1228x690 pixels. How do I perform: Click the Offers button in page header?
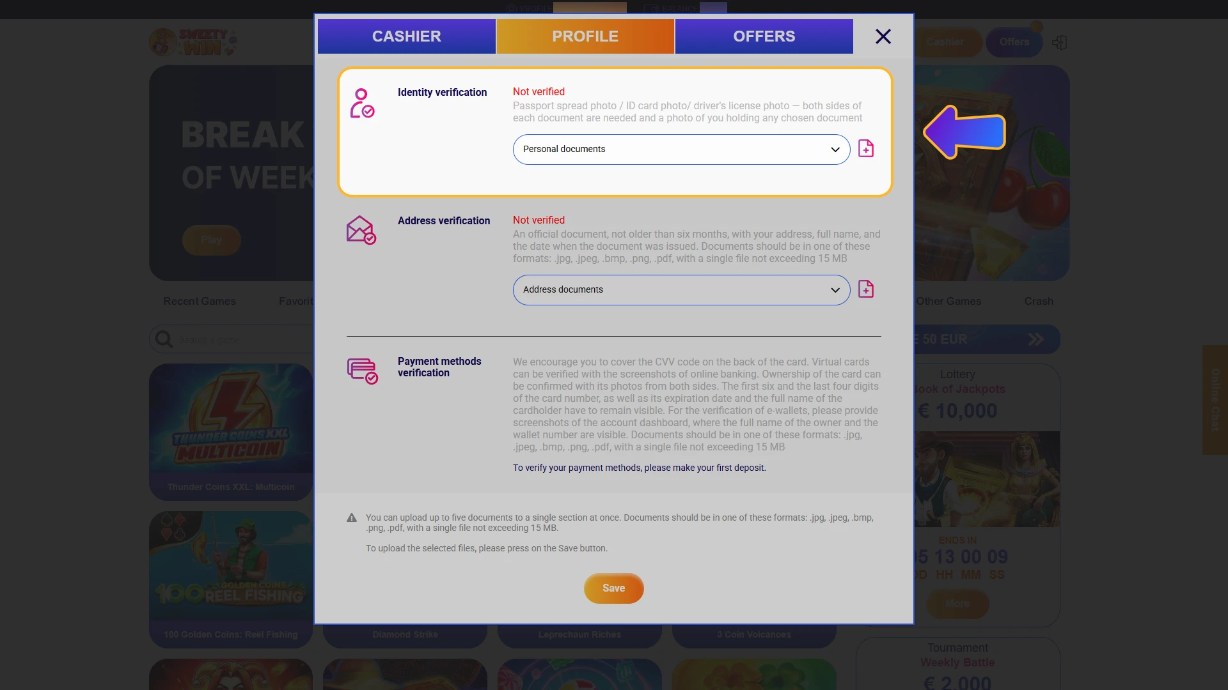pyautogui.click(x=1014, y=42)
